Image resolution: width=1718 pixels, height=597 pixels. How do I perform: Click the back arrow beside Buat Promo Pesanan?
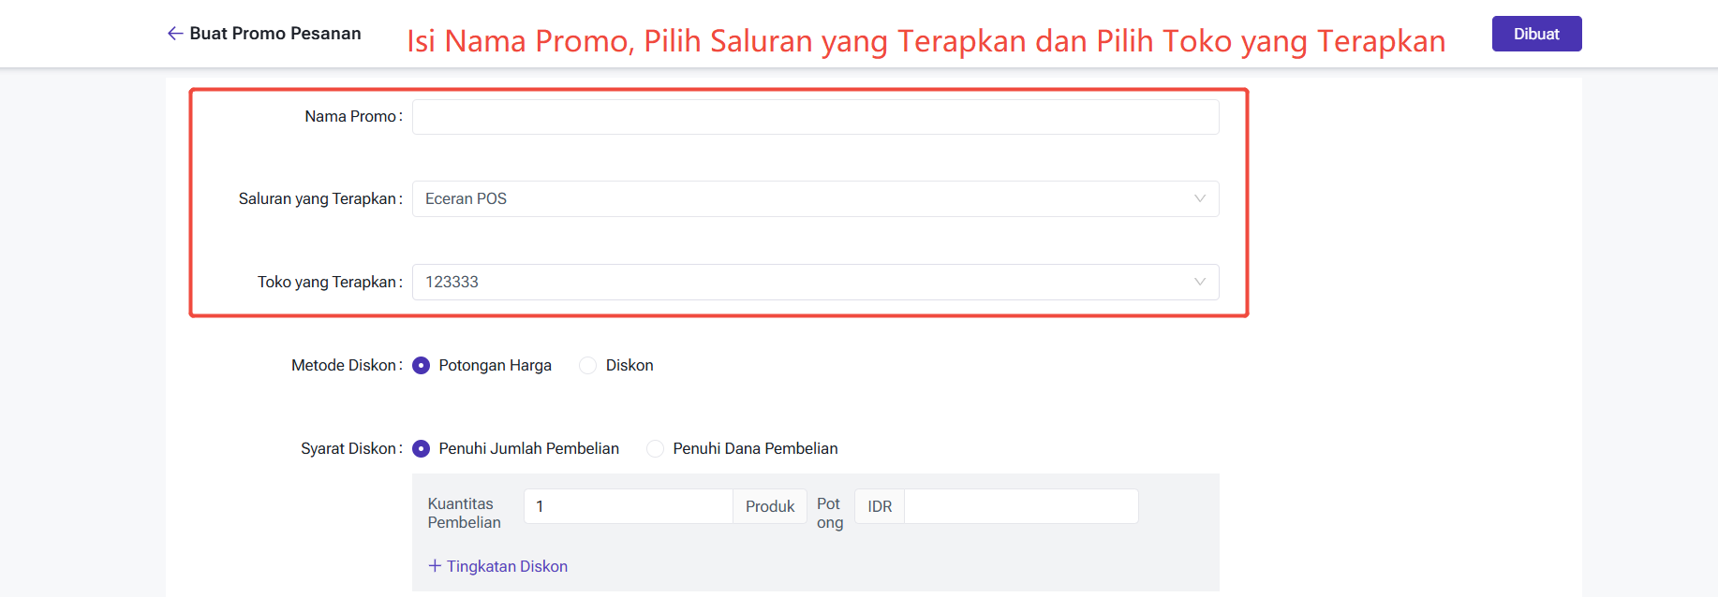(175, 34)
